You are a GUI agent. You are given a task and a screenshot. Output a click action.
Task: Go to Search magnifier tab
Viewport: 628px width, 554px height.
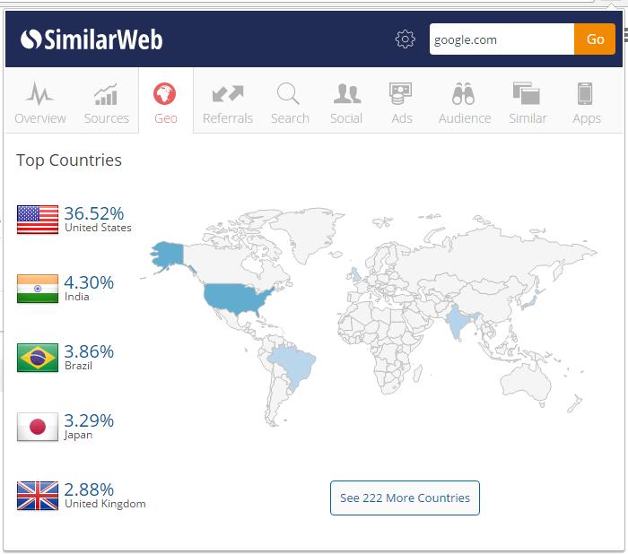click(x=290, y=102)
